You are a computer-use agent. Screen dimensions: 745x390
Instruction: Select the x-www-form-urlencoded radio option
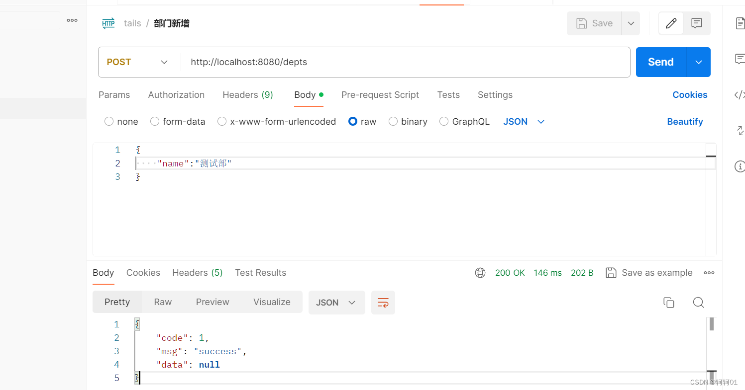pyautogui.click(x=222, y=121)
